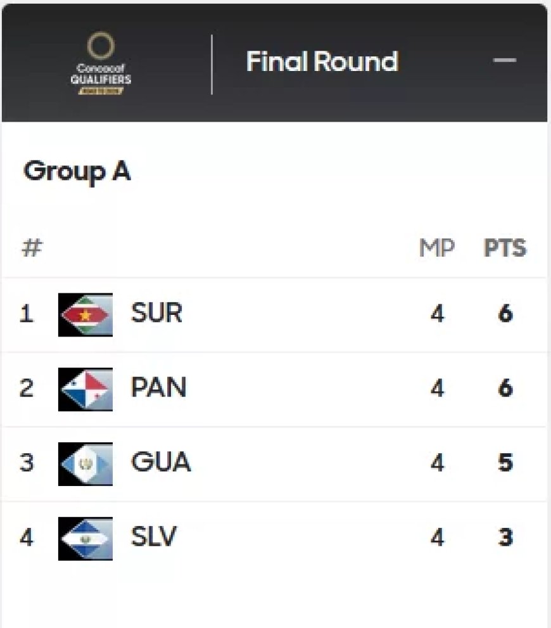Click the Suriname flag icon
551x628 pixels.
(85, 314)
